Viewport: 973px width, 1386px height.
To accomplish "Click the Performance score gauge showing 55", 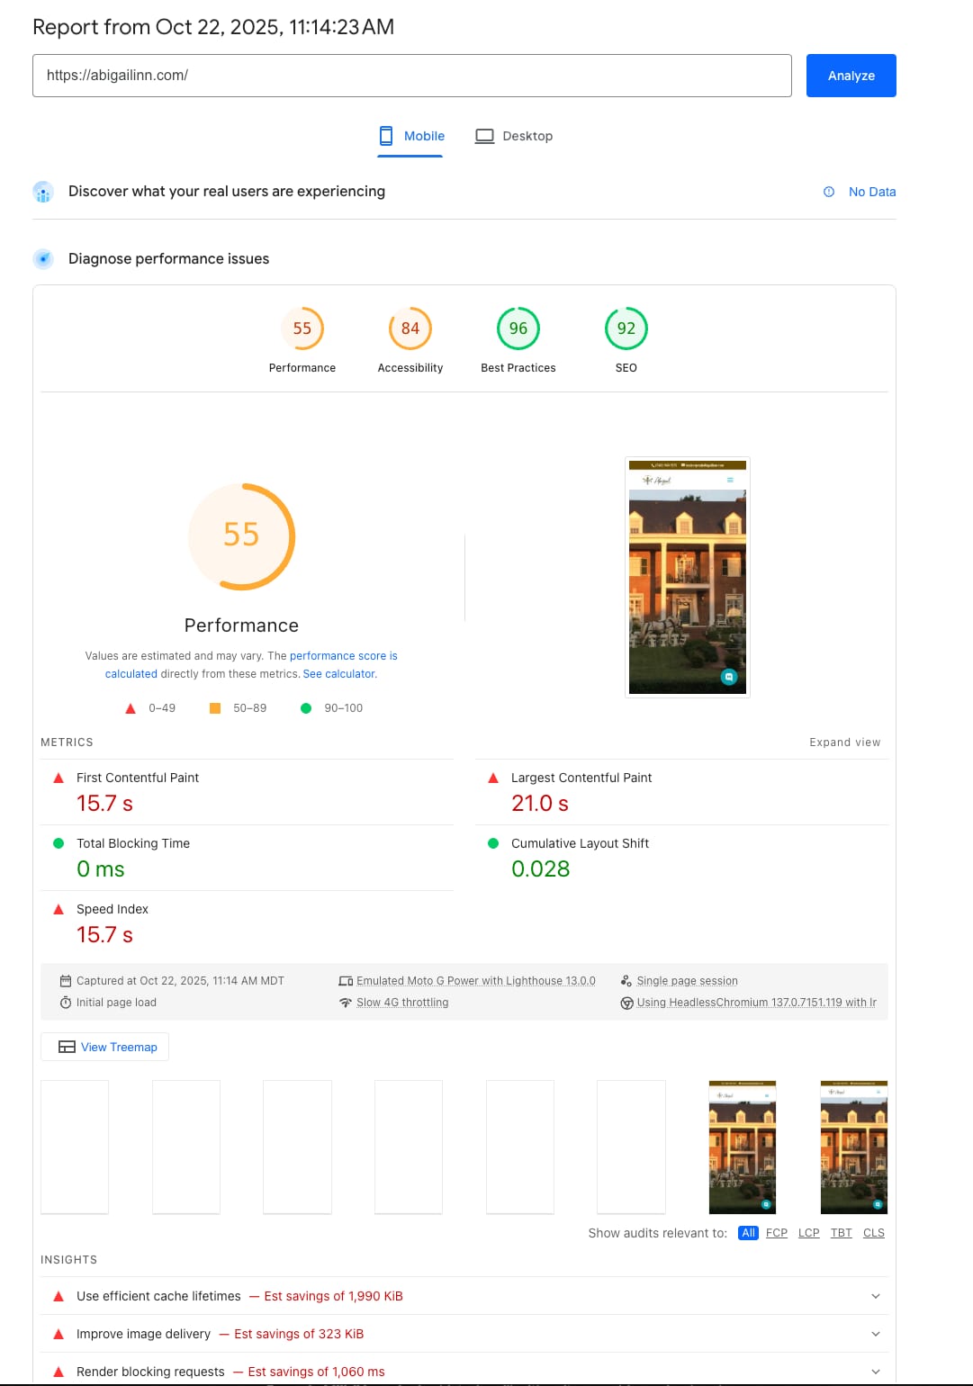I will tap(302, 329).
